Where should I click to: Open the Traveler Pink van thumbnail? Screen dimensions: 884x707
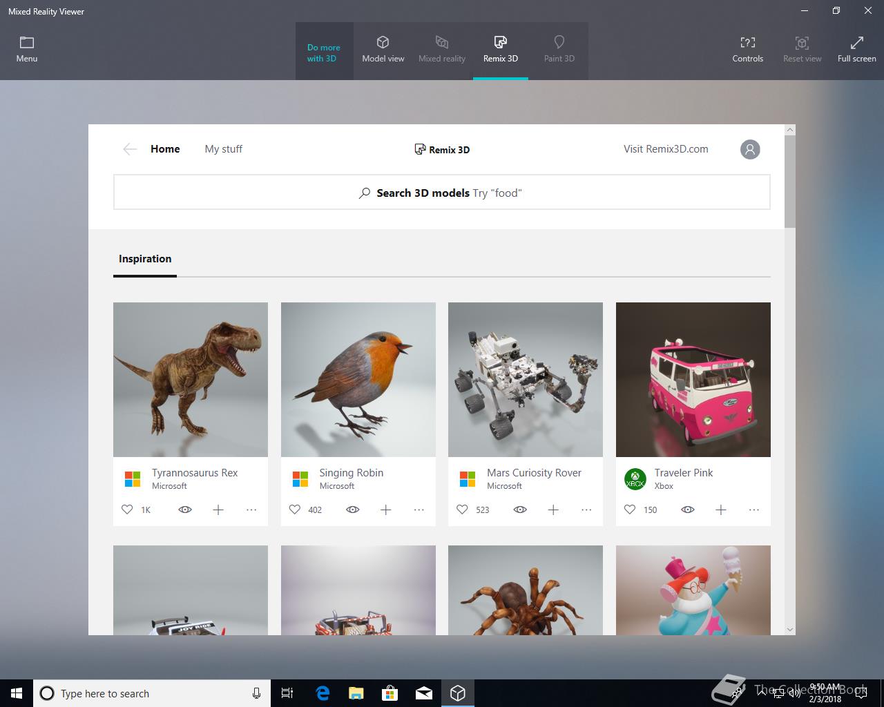click(693, 380)
